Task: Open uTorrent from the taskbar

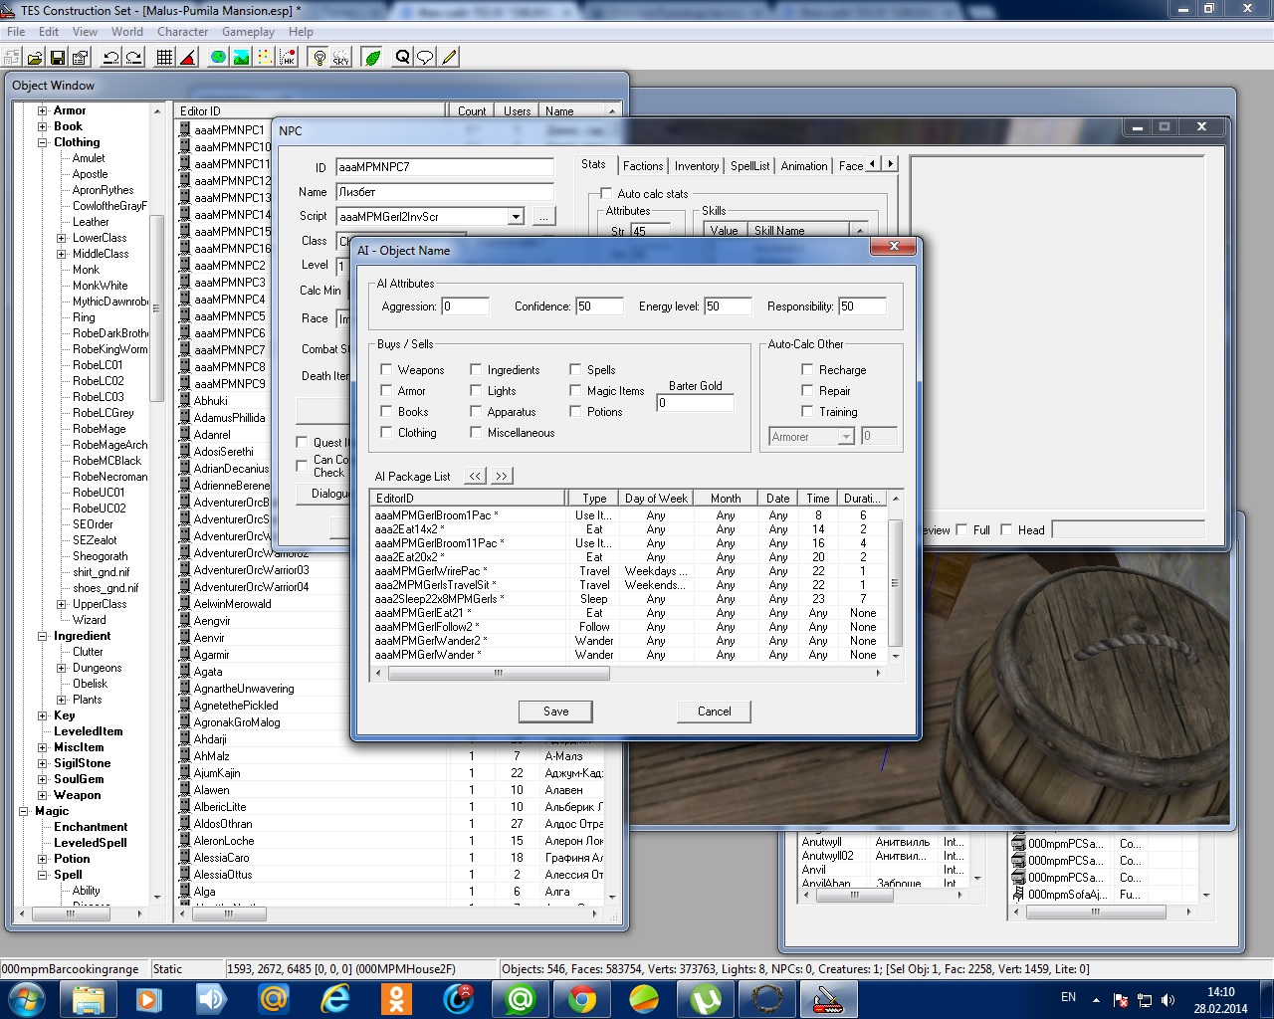Action: tap(706, 998)
